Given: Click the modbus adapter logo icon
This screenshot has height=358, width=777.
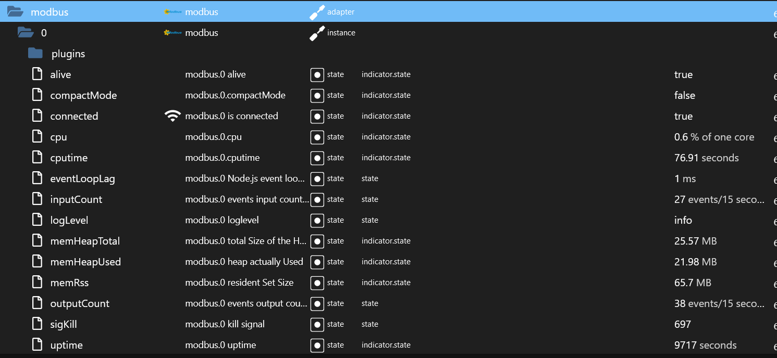Looking at the screenshot, I should (173, 12).
